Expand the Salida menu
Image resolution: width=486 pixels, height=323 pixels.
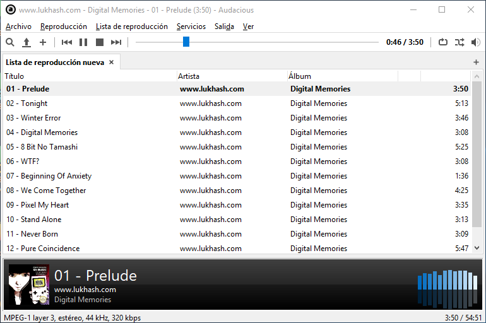[224, 26]
